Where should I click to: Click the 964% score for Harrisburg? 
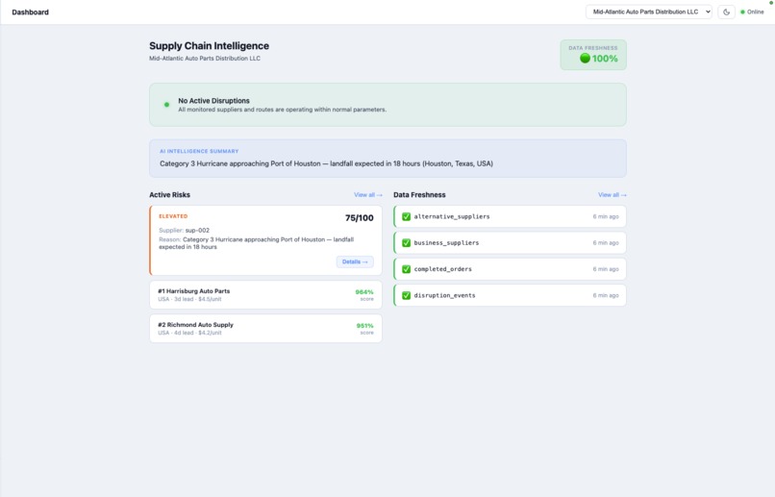(364, 292)
